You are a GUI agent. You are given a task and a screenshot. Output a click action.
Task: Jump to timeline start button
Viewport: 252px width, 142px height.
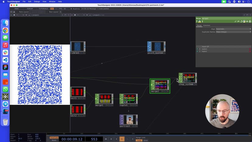106,139
